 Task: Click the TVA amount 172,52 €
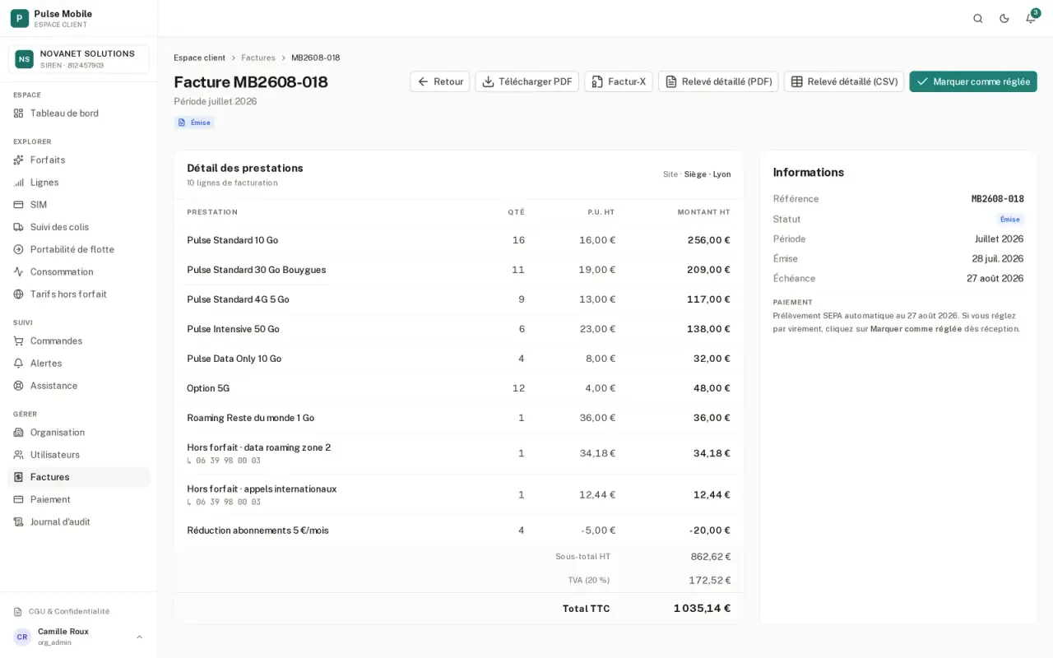(710, 580)
